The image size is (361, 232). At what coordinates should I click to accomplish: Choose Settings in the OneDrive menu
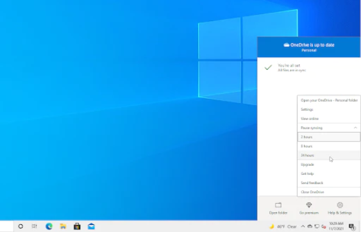329,110
